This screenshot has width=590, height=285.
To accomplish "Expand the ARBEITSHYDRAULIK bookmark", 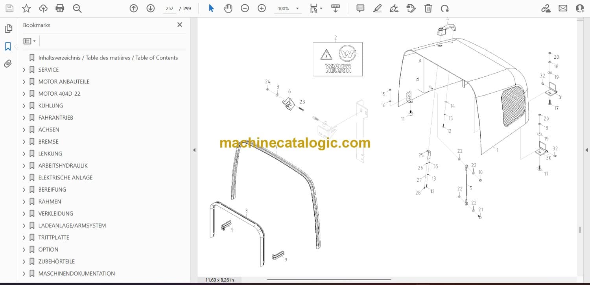I will [x=24, y=166].
